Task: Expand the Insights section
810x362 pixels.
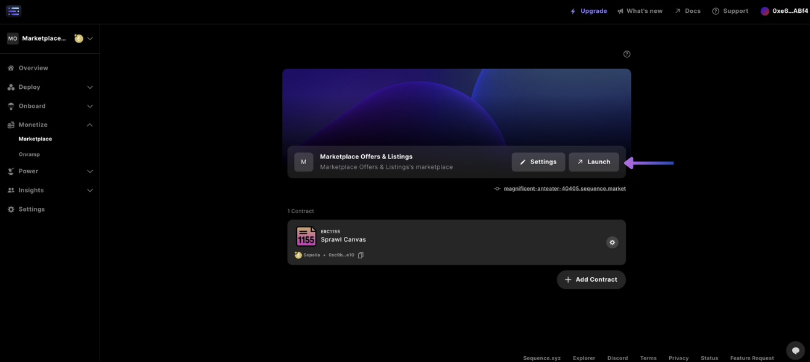Action: point(90,190)
